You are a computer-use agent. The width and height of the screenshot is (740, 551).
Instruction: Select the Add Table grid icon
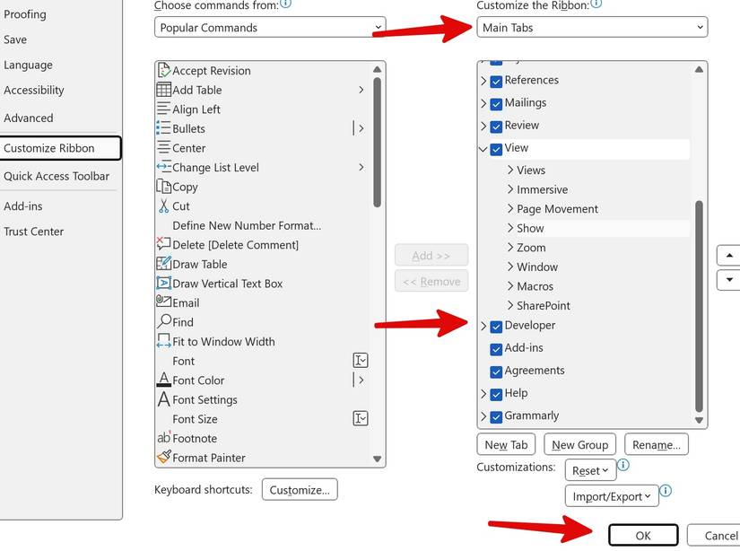tap(163, 90)
